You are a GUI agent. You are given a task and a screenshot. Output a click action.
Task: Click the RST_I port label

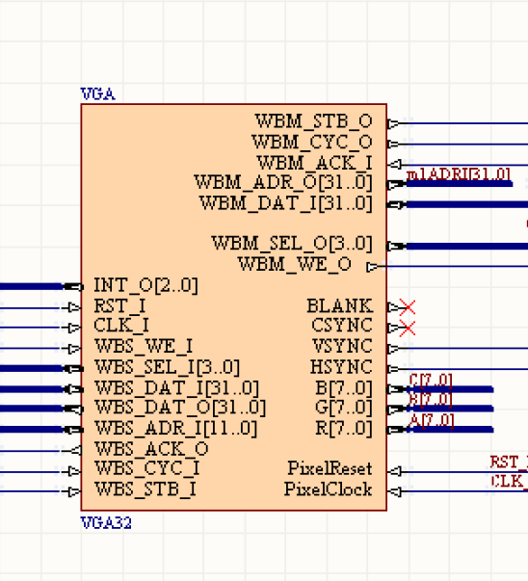[x=119, y=306]
